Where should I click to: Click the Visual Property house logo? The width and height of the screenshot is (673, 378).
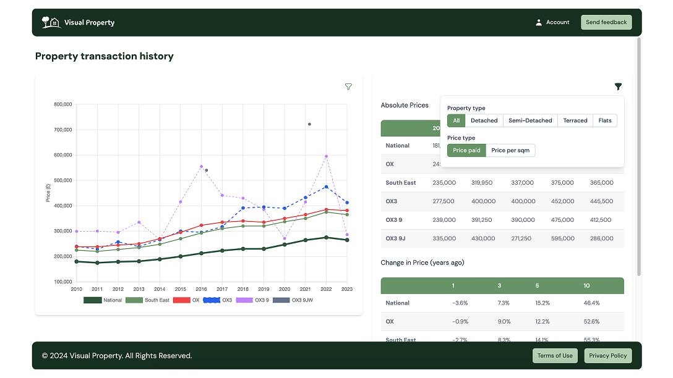point(51,22)
